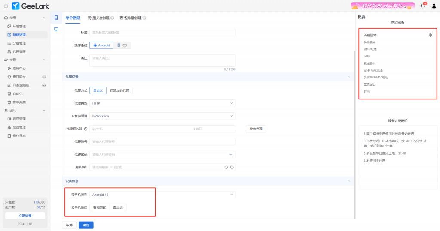Click the notification bell icon
This screenshot has width=440, height=231.
[x=422, y=6]
